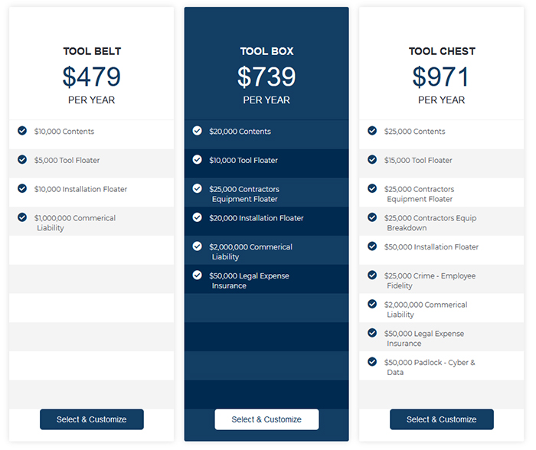Click checkmark beside Padlock - Cyber & Data

point(372,361)
